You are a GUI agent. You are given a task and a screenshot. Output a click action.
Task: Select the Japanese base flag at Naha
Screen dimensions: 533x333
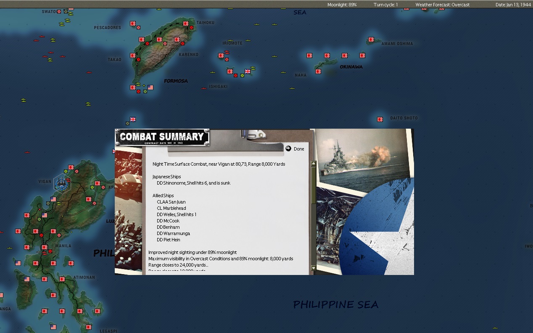pyautogui.click(x=318, y=71)
